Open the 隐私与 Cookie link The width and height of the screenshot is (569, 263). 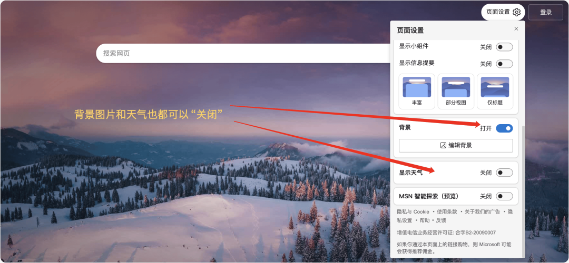coord(413,211)
